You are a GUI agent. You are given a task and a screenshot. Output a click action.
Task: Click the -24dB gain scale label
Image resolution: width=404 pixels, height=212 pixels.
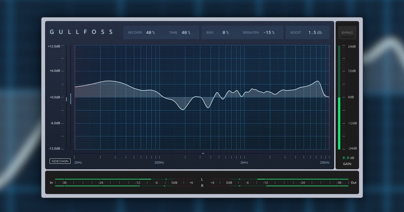[x=352, y=148]
